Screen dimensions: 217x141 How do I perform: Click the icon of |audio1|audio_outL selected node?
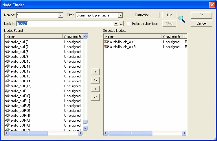[x=106, y=42]
